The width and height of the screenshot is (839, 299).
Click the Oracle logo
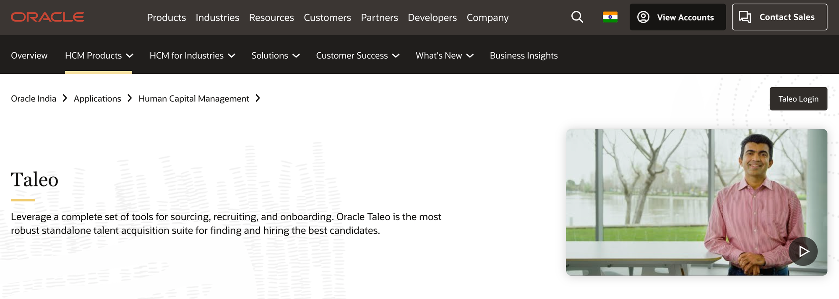(x=47, y=17)
